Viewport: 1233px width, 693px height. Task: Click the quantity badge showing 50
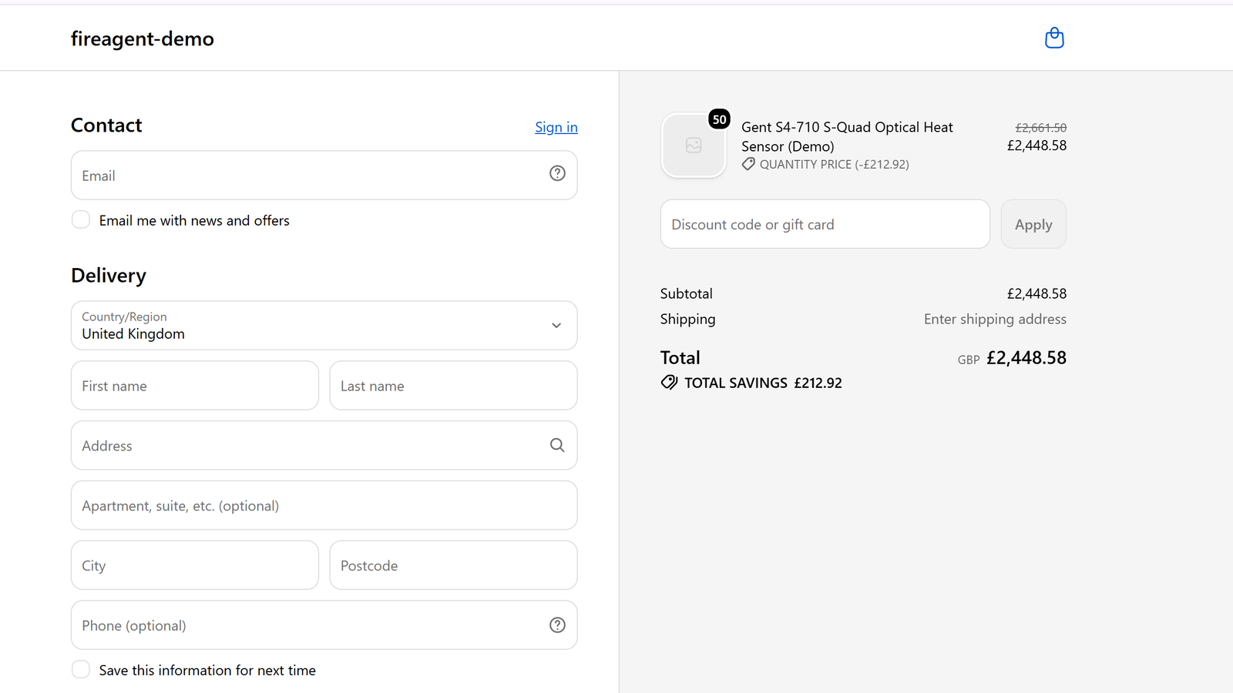point(720,119)
